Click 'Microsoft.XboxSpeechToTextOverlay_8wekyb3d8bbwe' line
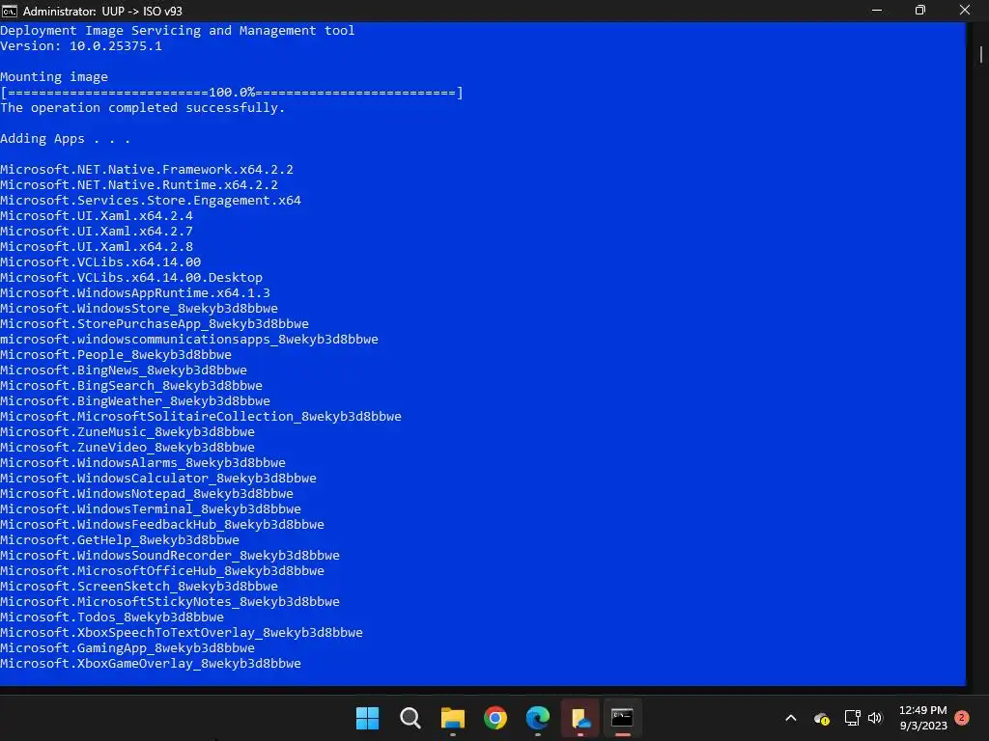 click(182, 633)
